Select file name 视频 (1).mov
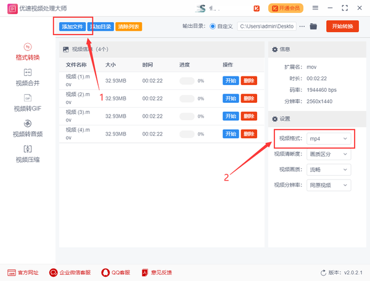 point(78,80)
